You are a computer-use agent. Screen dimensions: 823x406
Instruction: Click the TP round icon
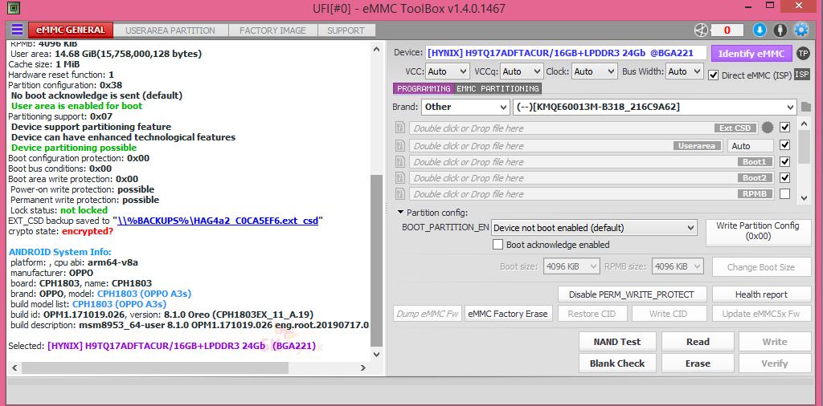pos(803,54)
